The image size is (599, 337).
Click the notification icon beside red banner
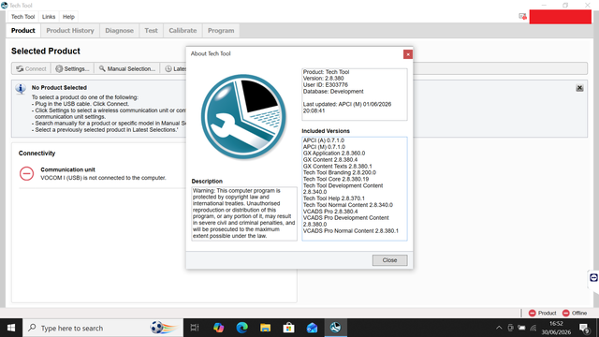[522, 17]
